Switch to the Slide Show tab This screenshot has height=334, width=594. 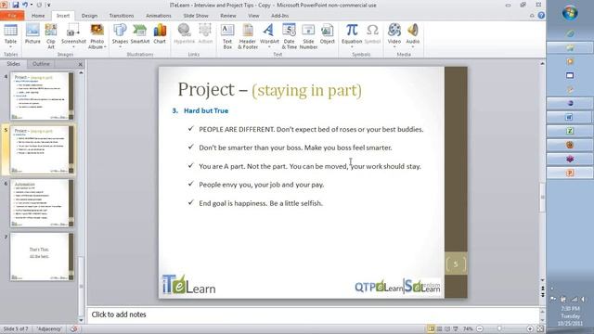pyautogui.click(x=196, y=16)
